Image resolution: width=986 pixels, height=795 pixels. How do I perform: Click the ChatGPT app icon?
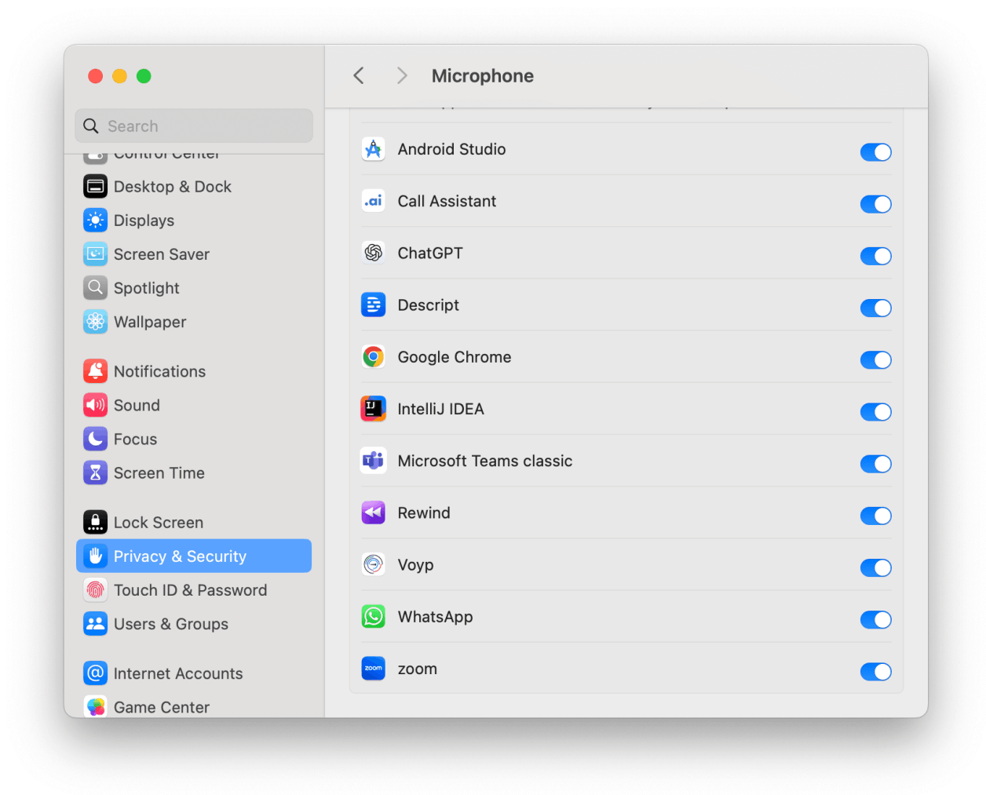[x=373, y=253]
